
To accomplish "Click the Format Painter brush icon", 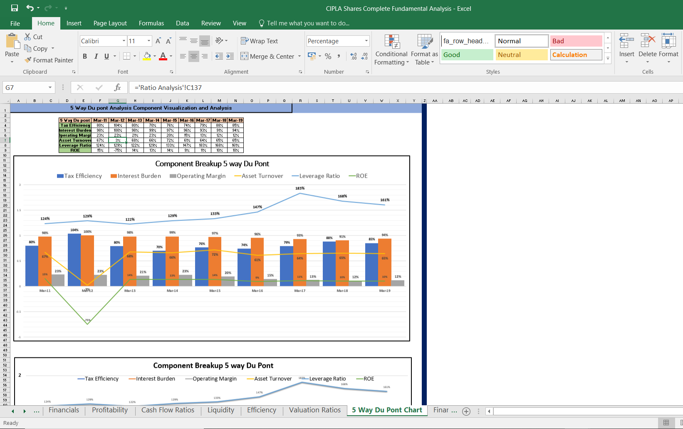I will coord(28,60).
